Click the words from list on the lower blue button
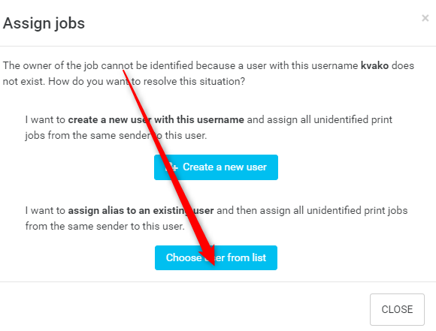Viewport: 436px width, 331px height. click(x=247, y=257)
